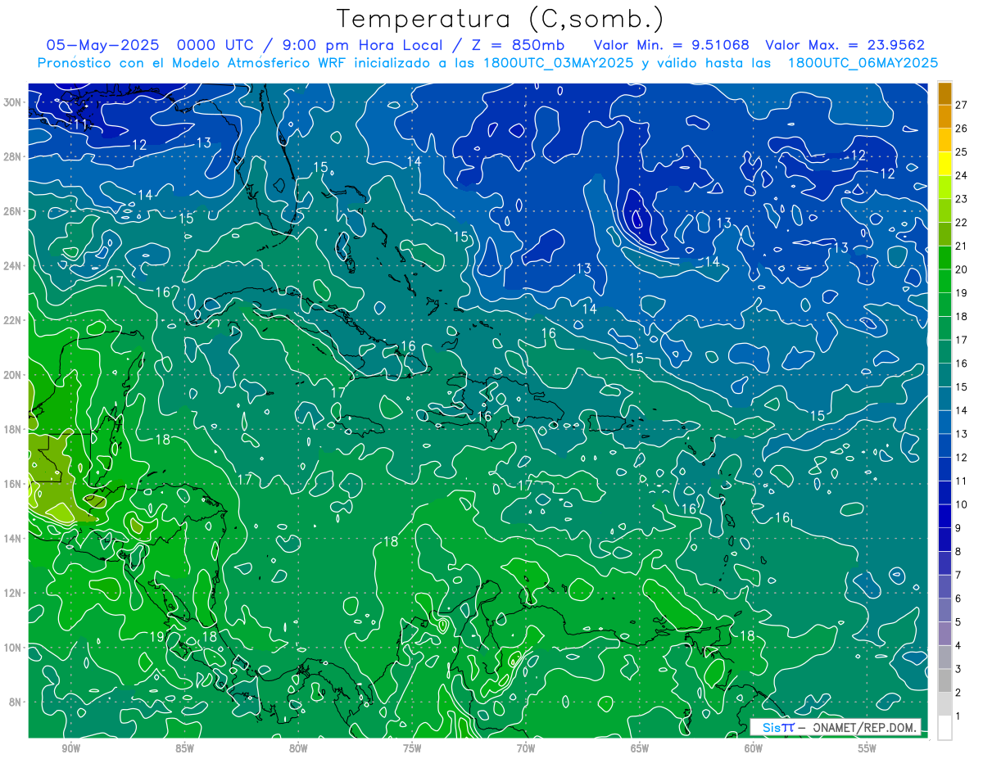Click "Valor Min. = 9.51068" readout

671,45
